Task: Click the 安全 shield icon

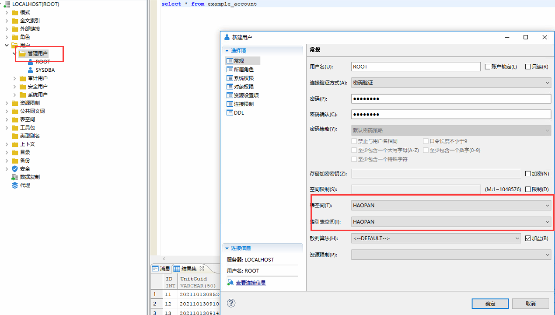Action: click(15, 169)
